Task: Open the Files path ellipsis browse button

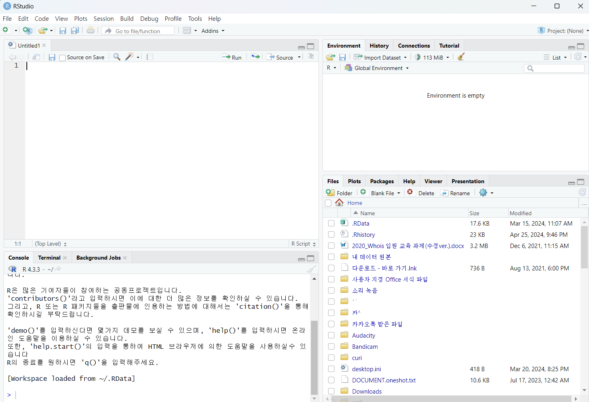Action: point(584,203)
